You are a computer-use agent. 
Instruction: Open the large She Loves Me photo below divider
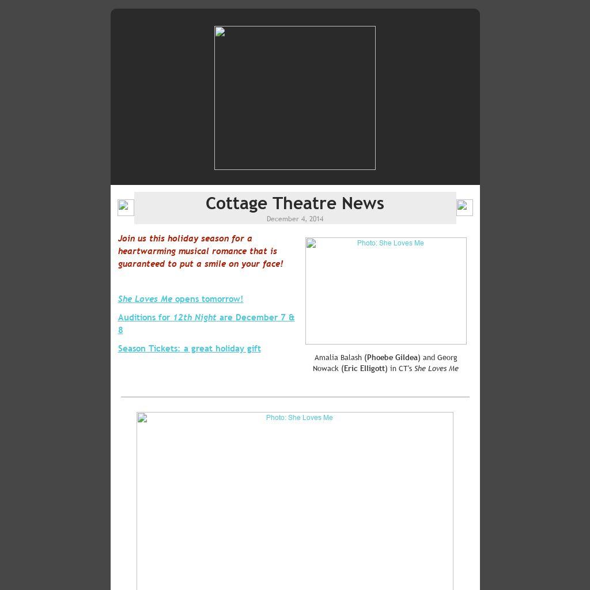point(294,500)
